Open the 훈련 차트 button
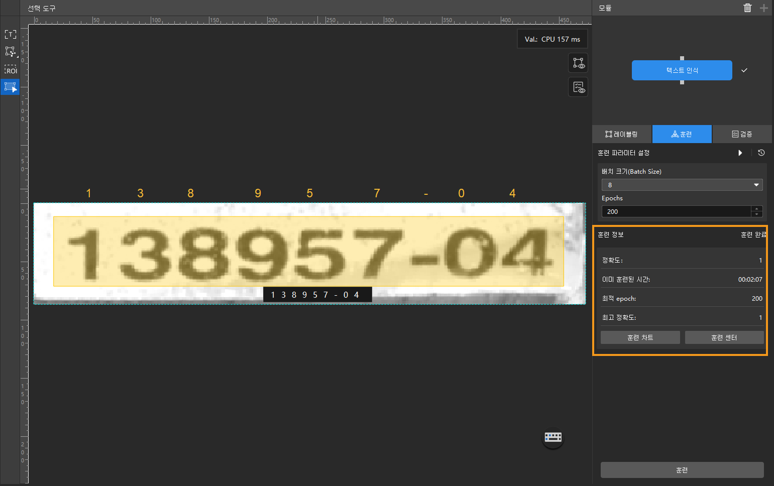Viewport: 774px width, 486px height. [640, 337]
